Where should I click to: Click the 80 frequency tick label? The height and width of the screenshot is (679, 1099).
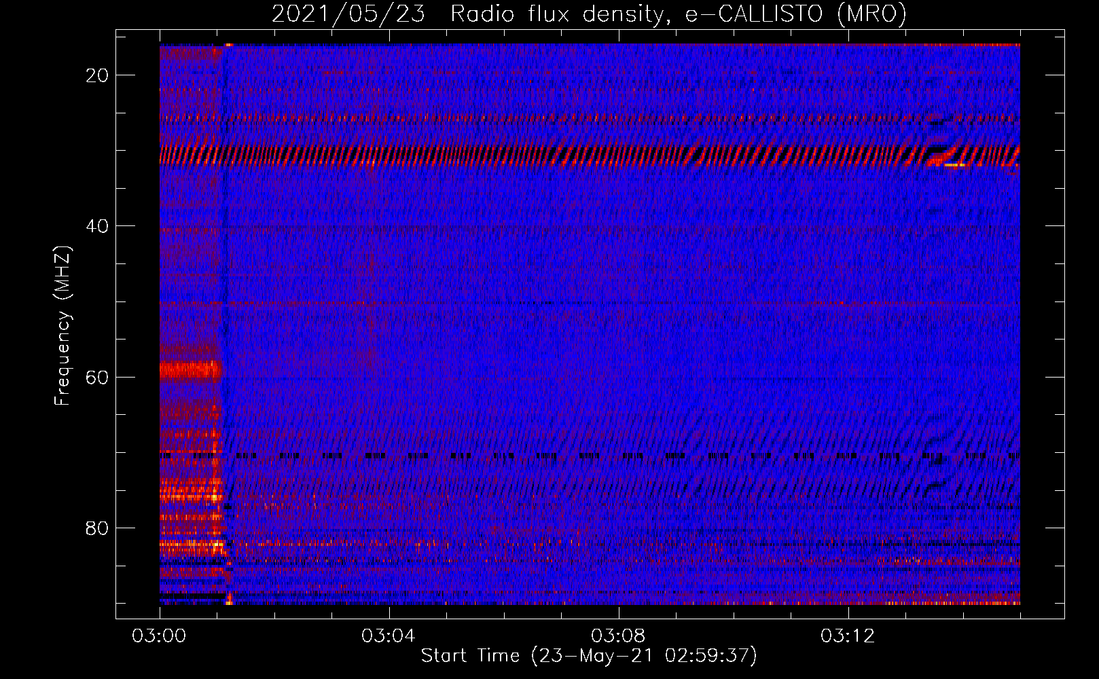click(x=97, y=528)
